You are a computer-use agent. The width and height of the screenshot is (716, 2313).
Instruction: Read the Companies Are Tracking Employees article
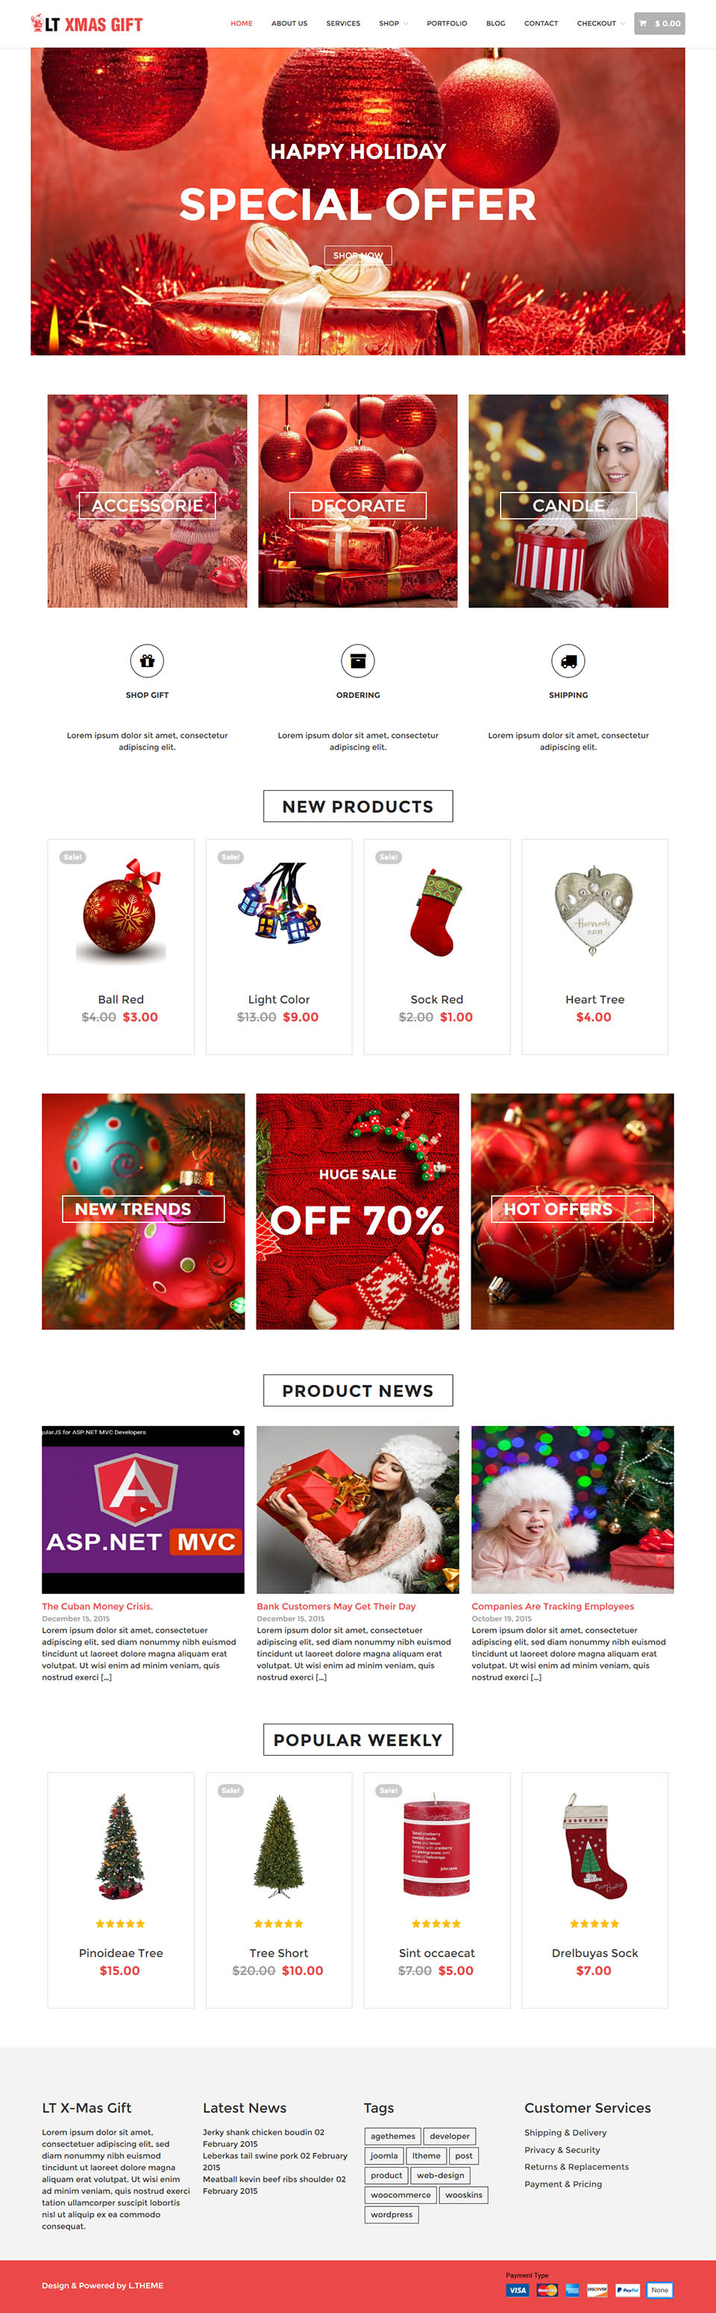click(553, 1606)
